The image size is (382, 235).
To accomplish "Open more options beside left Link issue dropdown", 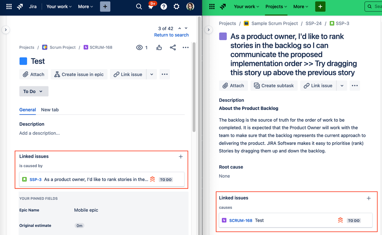I will click(165, 74).
